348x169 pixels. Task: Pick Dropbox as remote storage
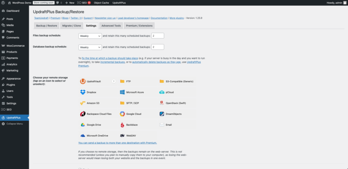point(83,92)
